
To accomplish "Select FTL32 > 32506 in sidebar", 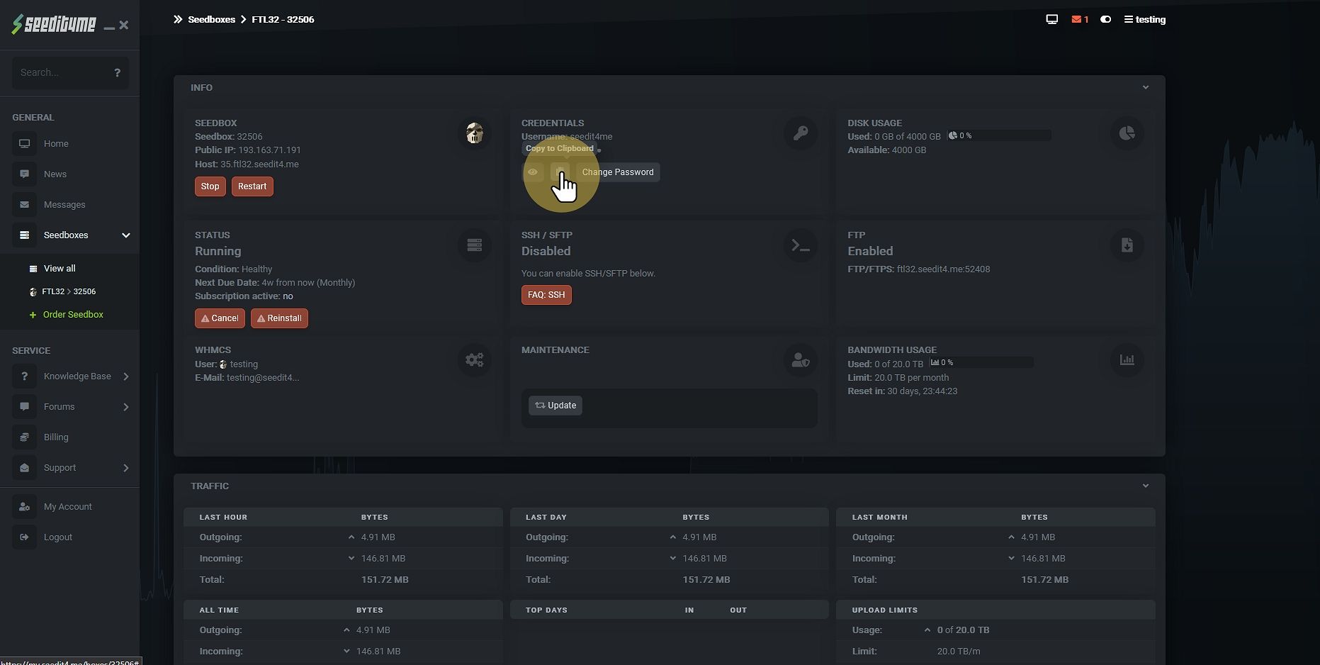I will pyautogui.click(x=69, y=291).
